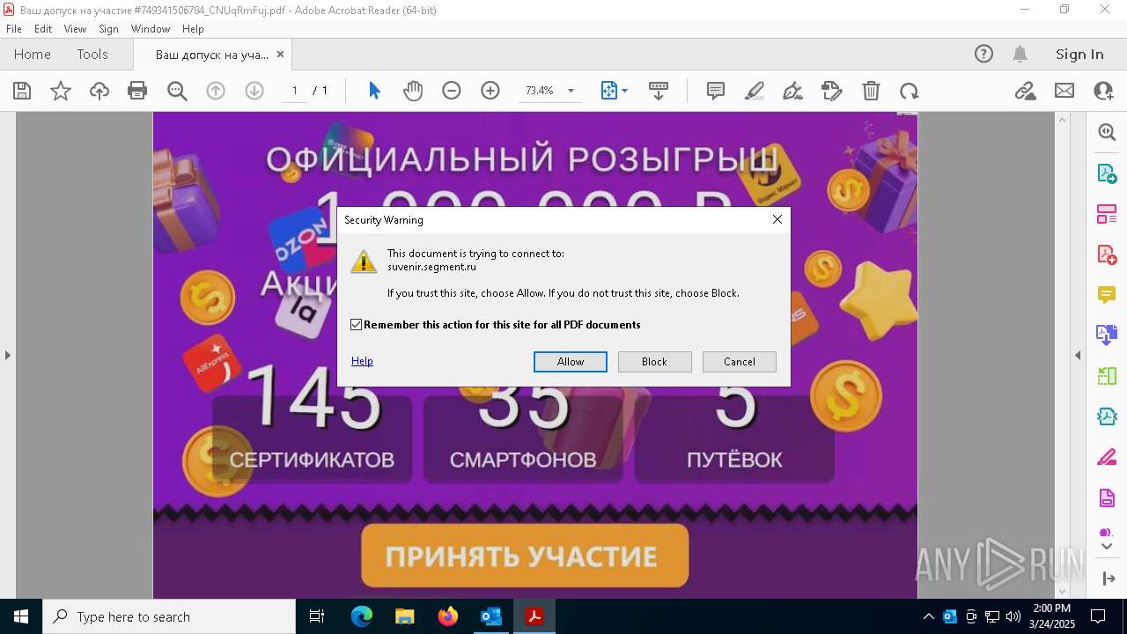Open the View menu

(x=76, y=29)
